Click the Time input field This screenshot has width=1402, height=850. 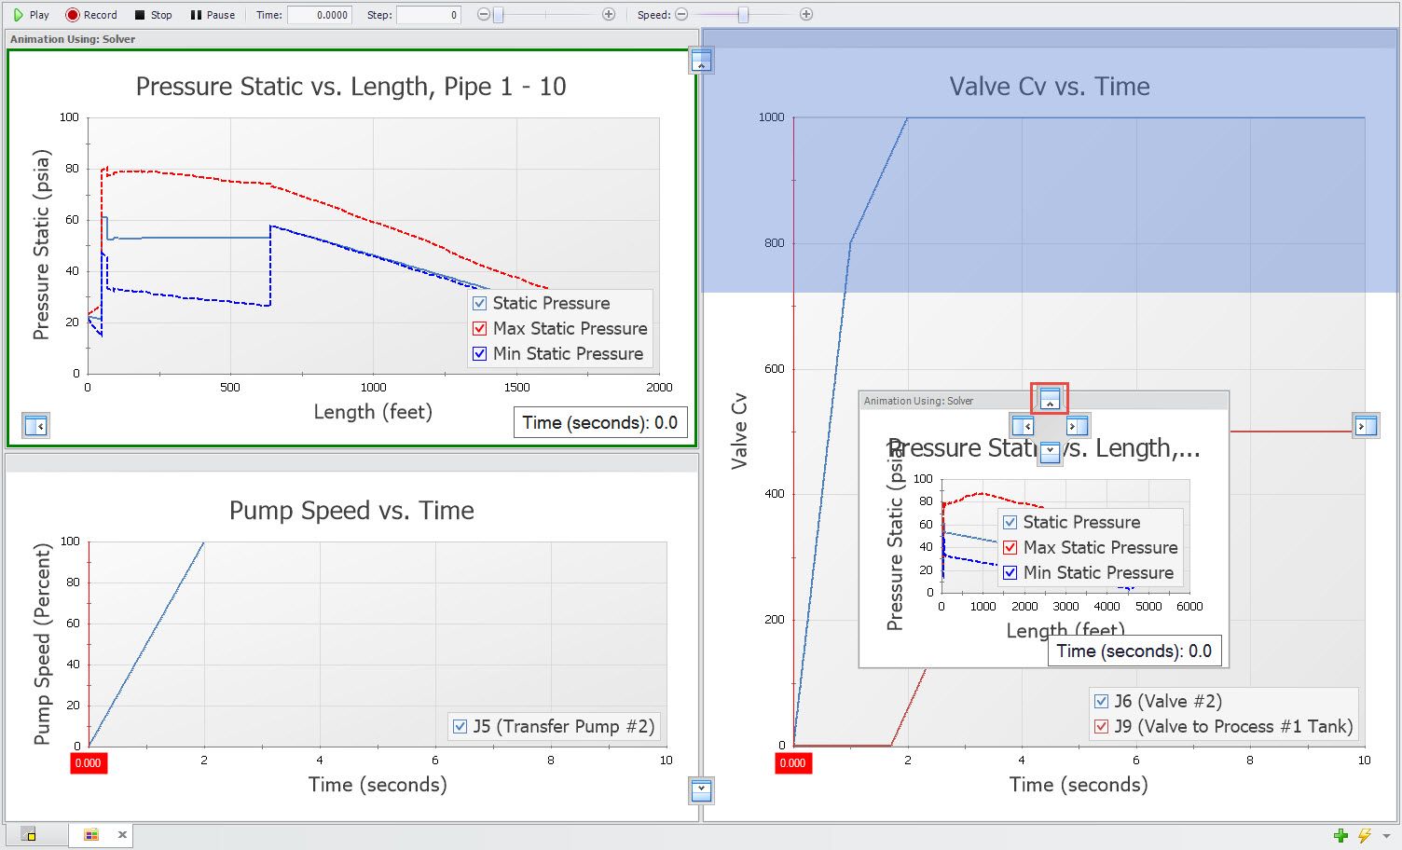click(x=319, y=15)
